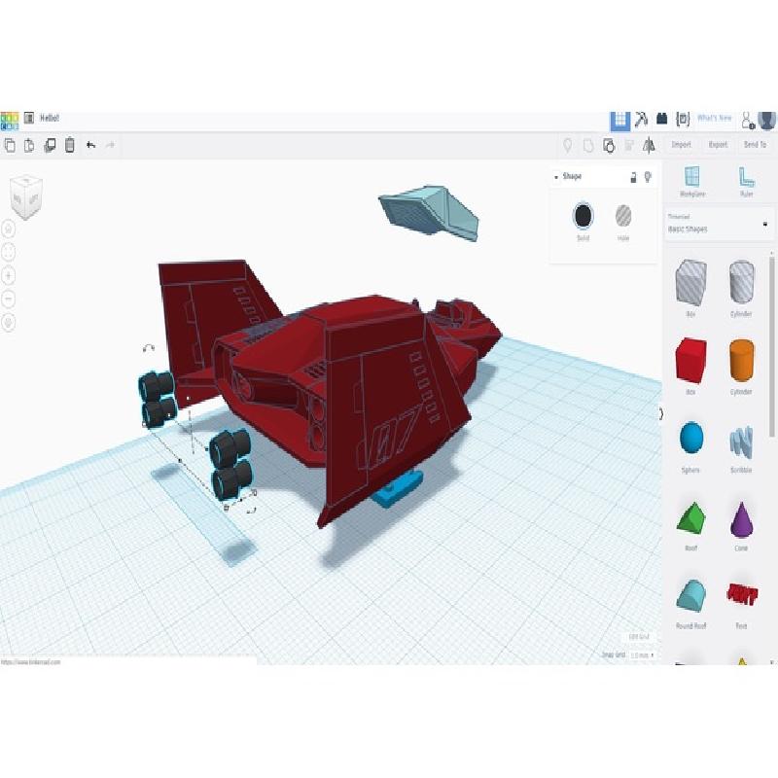
Task: Click the Align tool icon
Action: 629,145
